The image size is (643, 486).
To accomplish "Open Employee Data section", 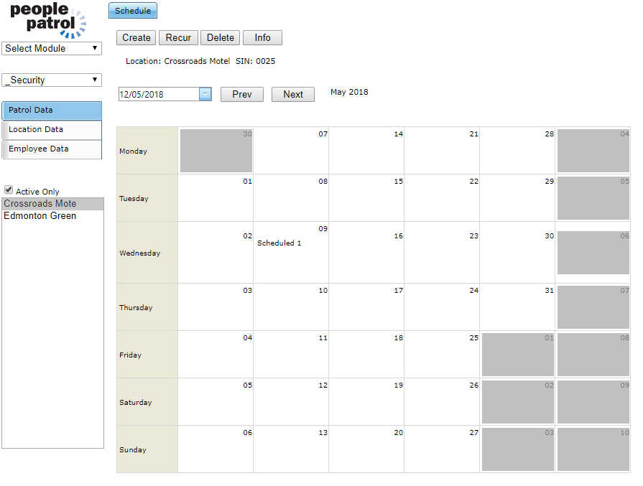I will pos(52,149).
